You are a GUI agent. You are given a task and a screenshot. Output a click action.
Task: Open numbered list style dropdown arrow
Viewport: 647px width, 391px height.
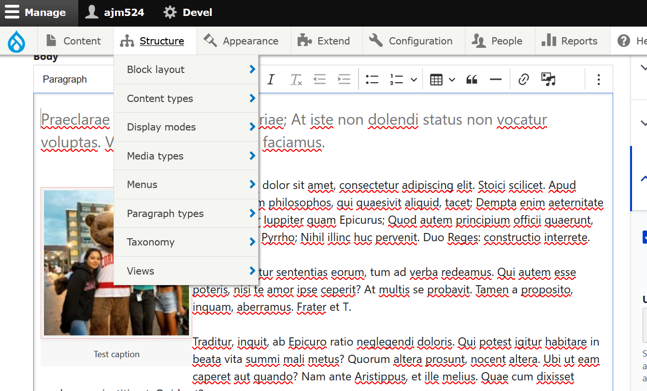click(x=414, y=80)
